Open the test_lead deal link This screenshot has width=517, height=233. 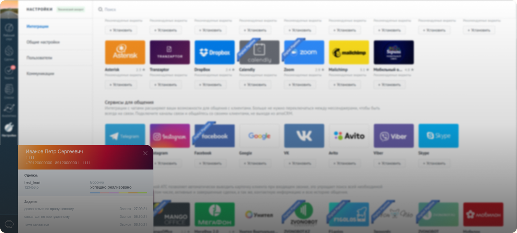pos(32,183)
